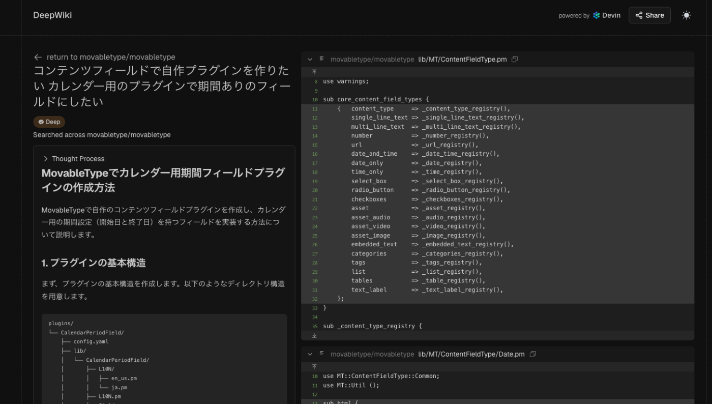
Task: Copy the ContentFieldType/Date.pm path icon
Action: pyautogui.click(x=532, y=354)
